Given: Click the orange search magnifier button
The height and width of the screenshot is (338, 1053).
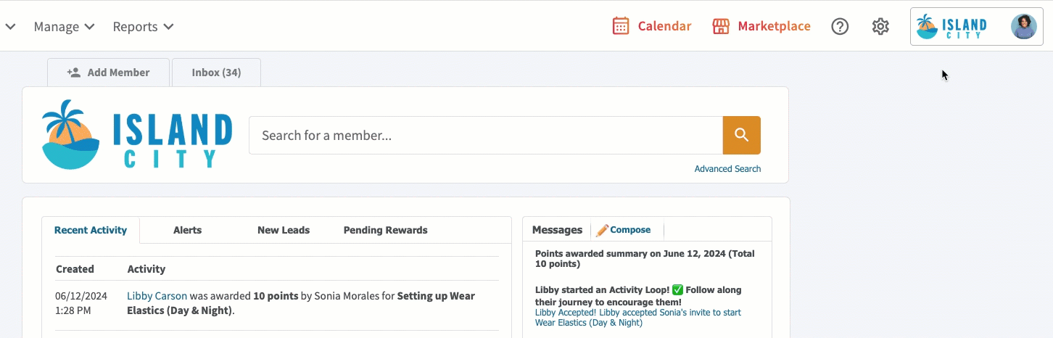Looking at the screenshot, I should 741,135.
